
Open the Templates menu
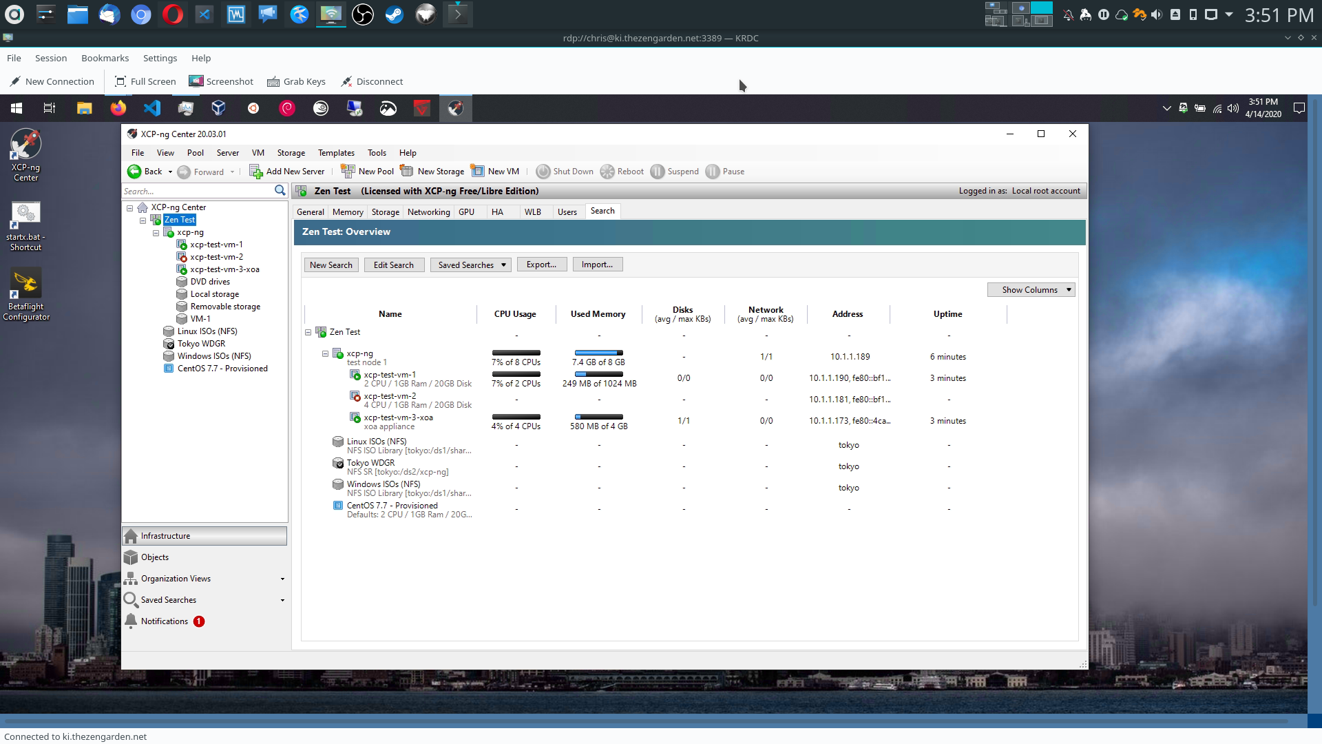(x=336, y=153)
